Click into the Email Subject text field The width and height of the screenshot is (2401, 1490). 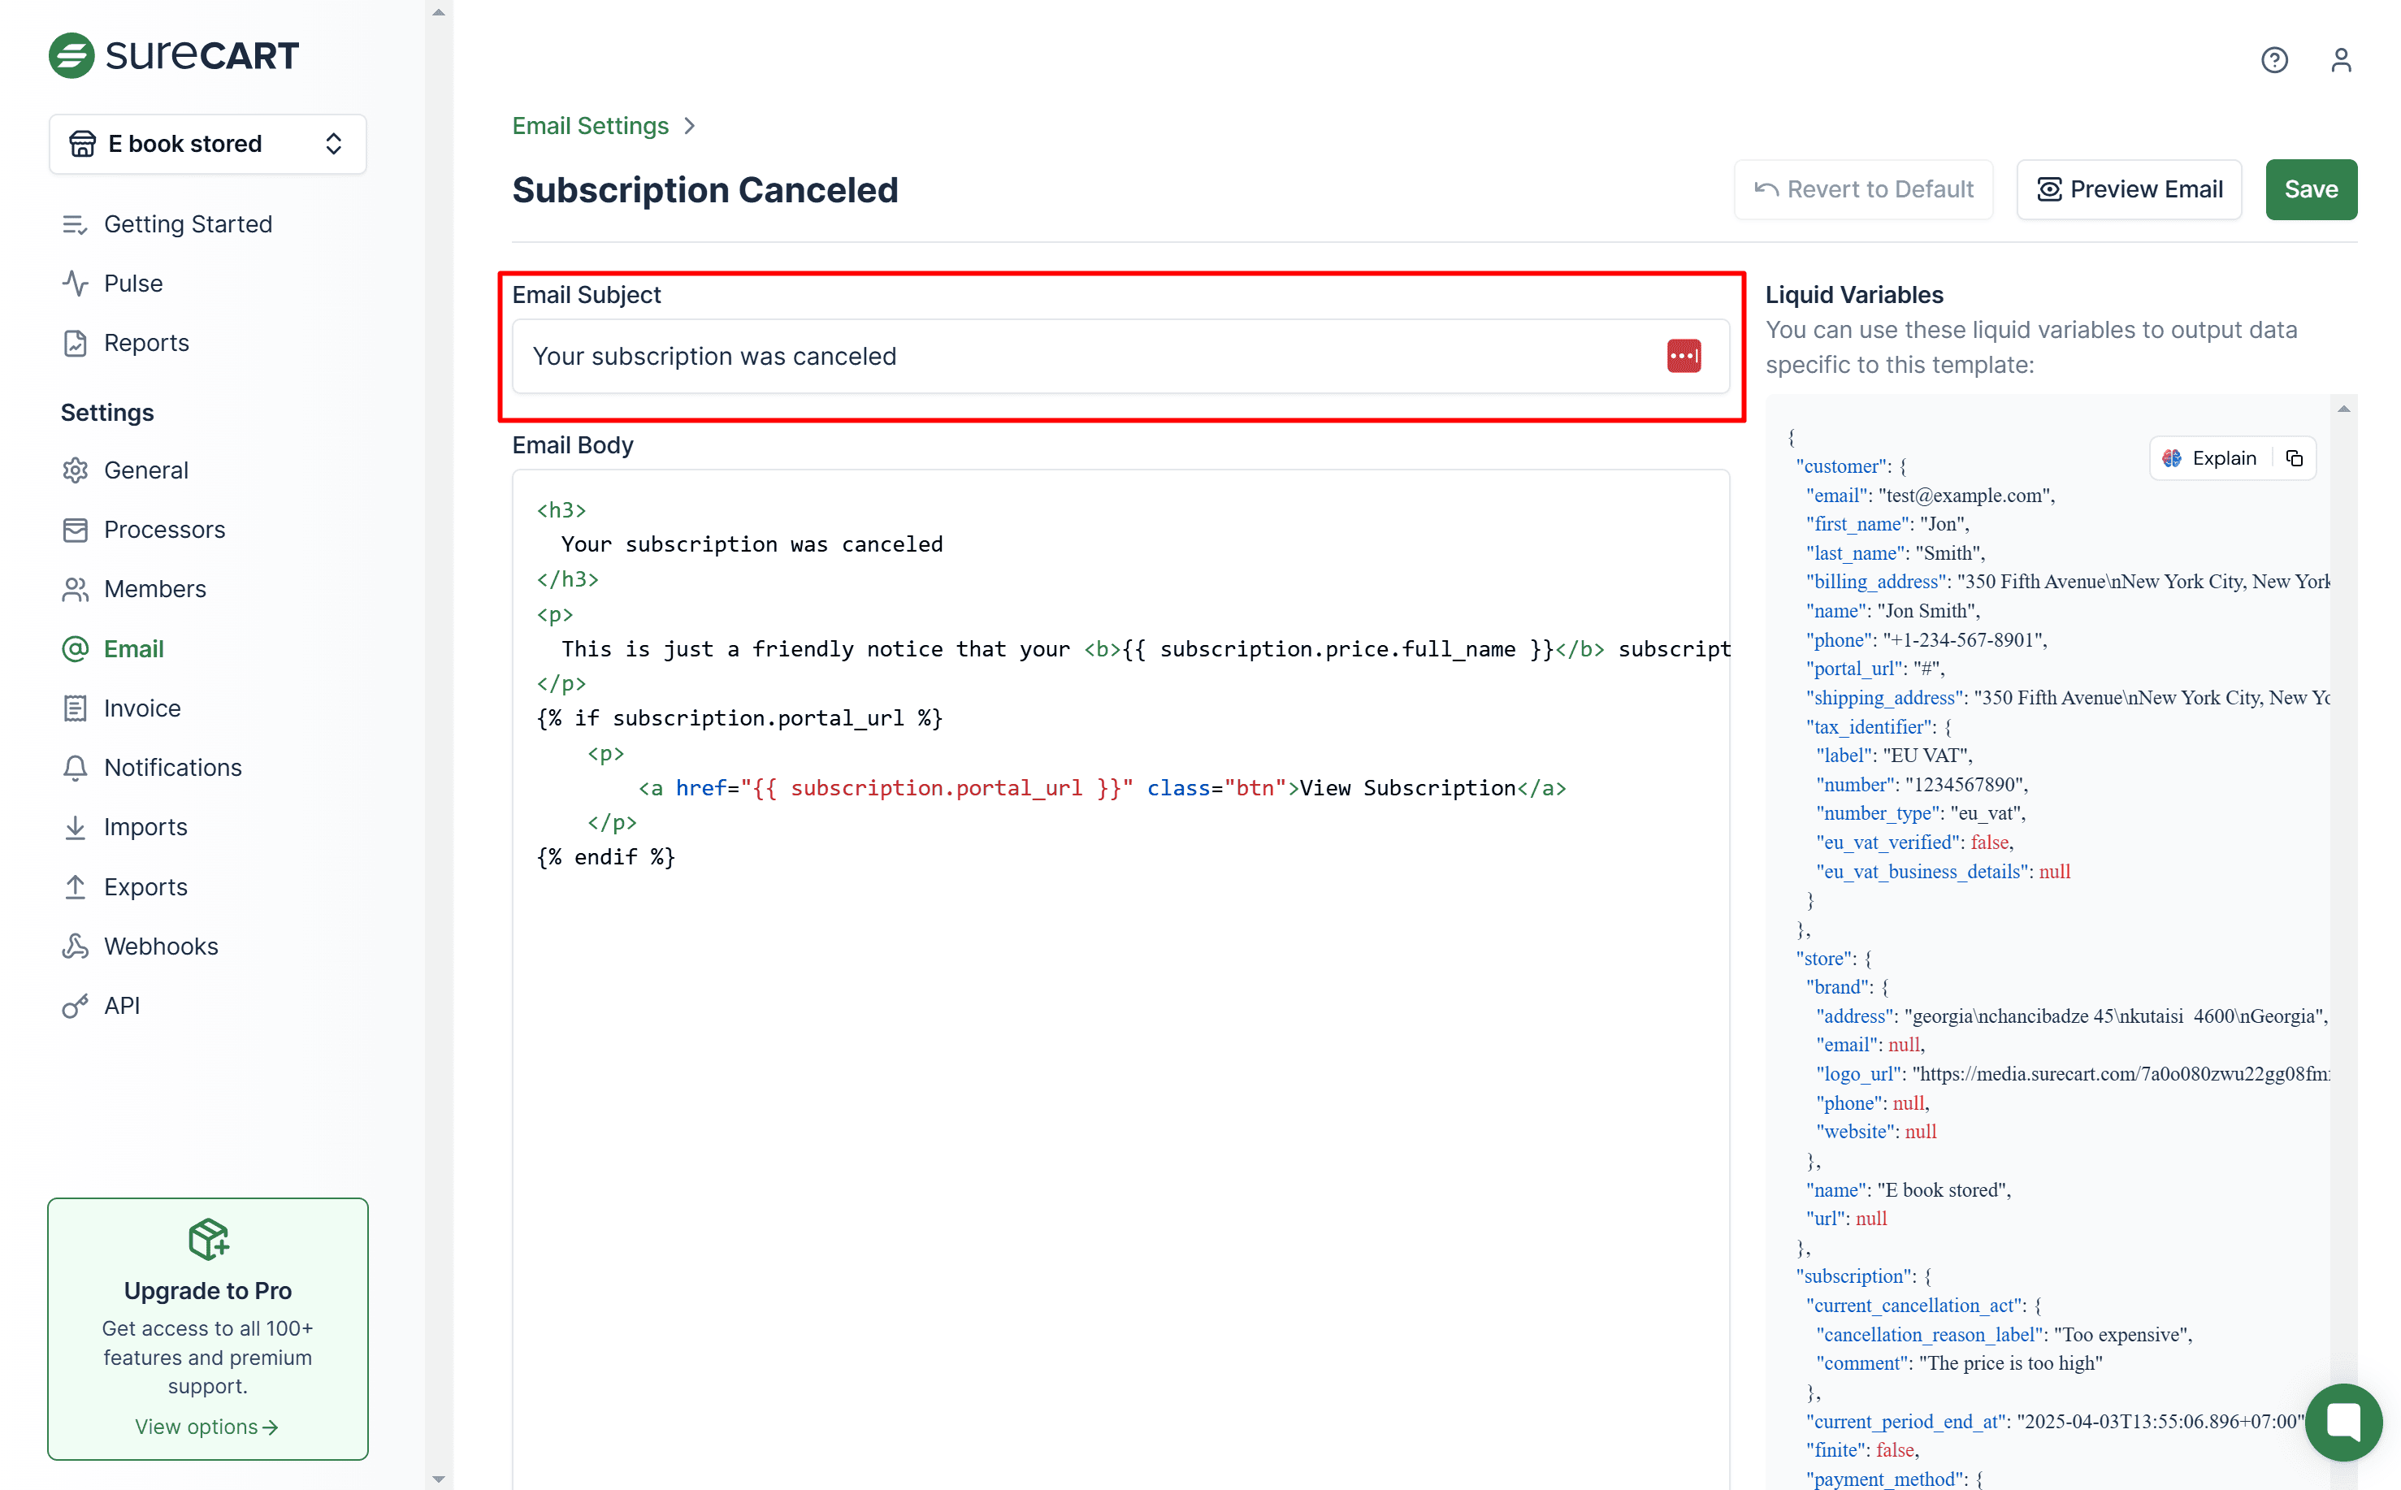pos(1084,356)
